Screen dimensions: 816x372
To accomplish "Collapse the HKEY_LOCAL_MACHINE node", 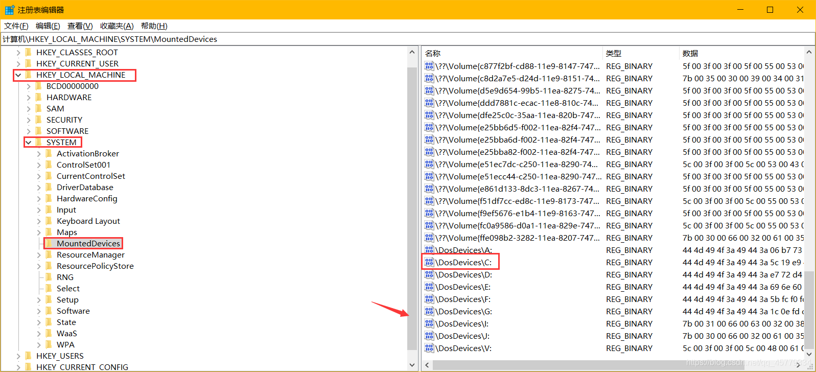I will click(18, 75).
